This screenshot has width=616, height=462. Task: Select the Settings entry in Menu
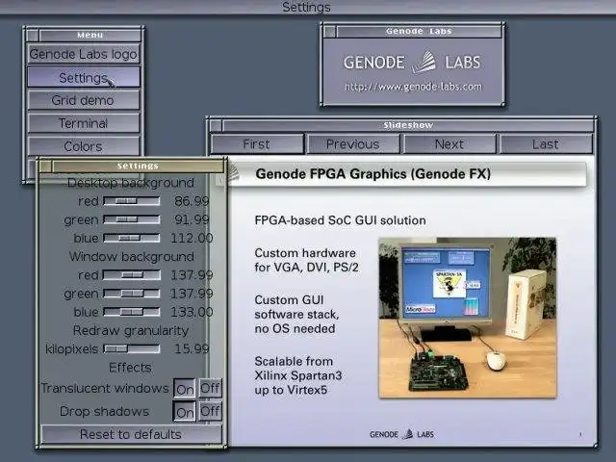pos(84,77)
